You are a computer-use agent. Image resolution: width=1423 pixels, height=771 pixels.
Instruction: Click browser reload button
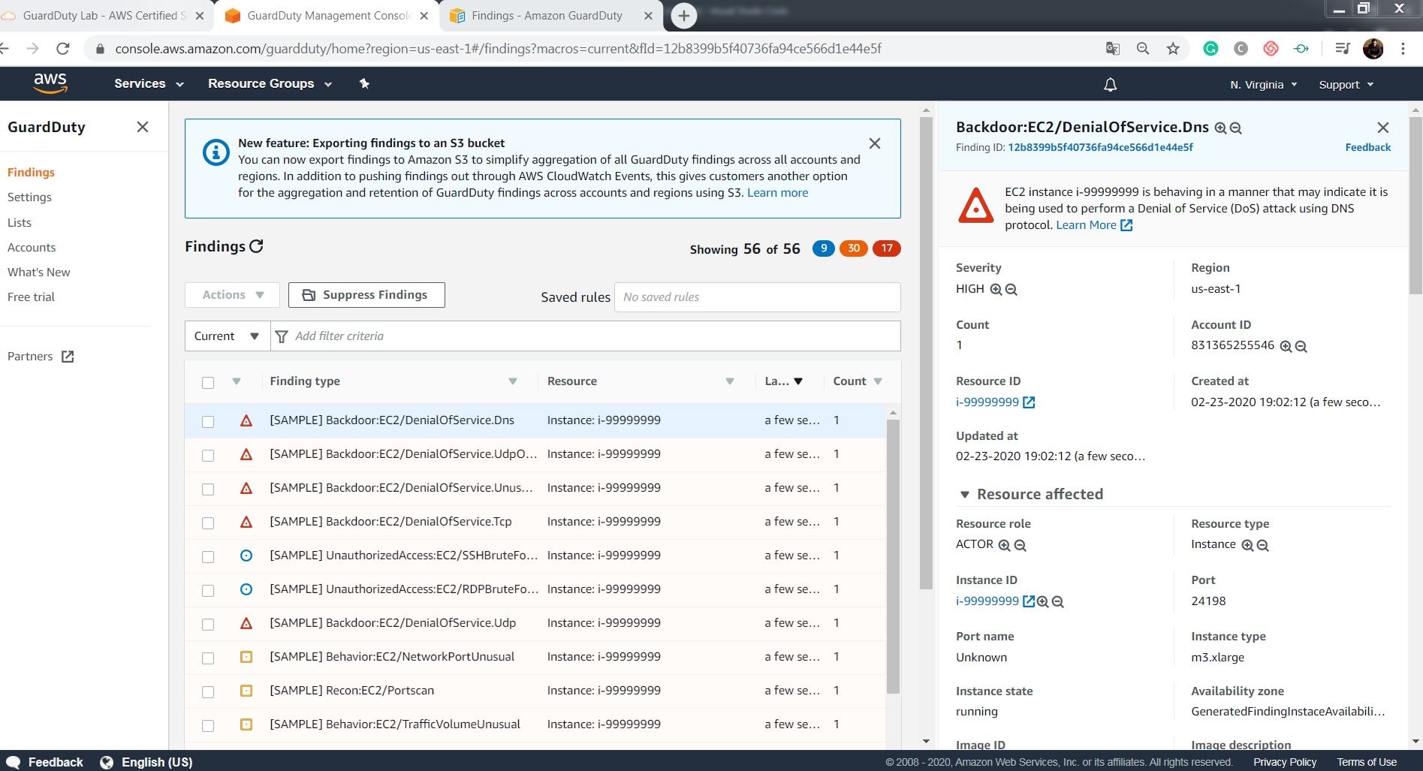click(x=63, y=49)
